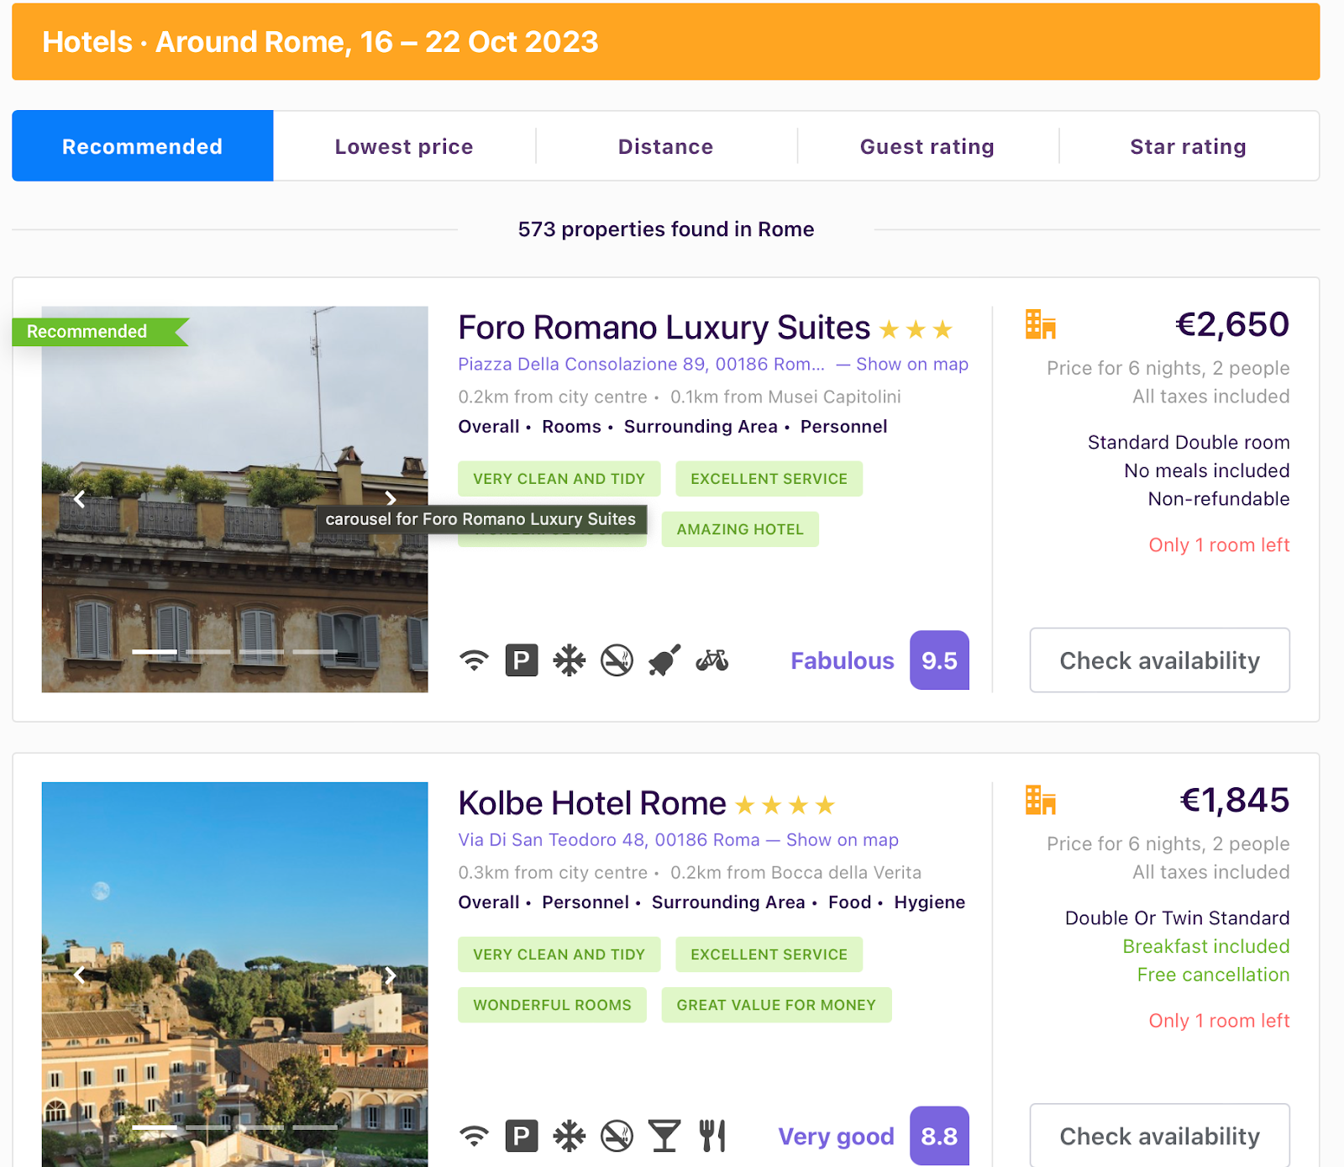Image resolution: width=1344 pixels, height=1167 pixels.
Task: Click the Very Clean and Tidy tag for Kolbe Hotel
Action: (x=559, y=954)
